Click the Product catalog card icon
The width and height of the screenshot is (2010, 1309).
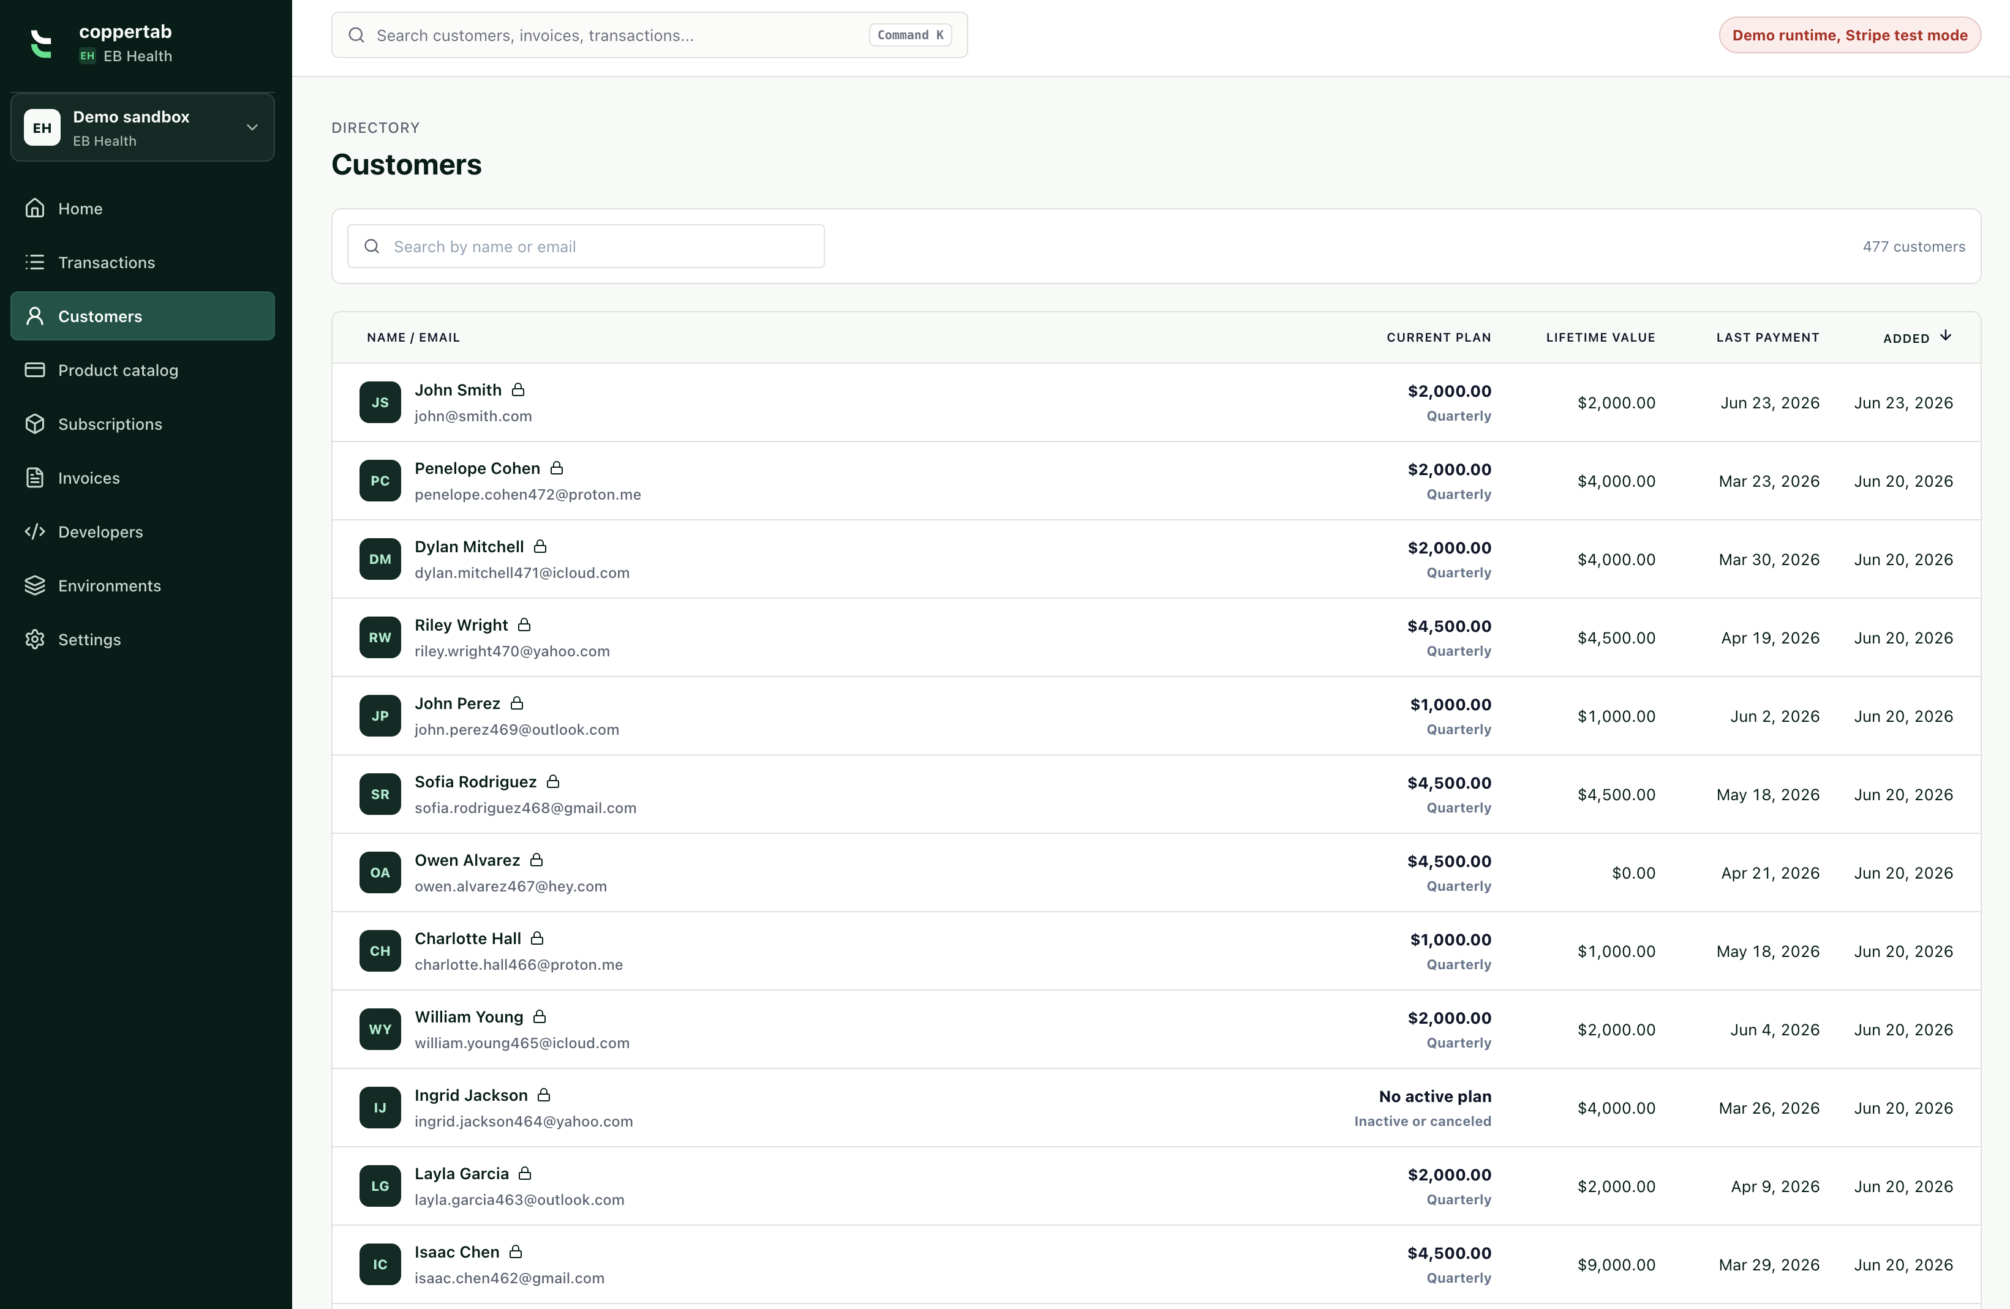click(x=35, y=370)
